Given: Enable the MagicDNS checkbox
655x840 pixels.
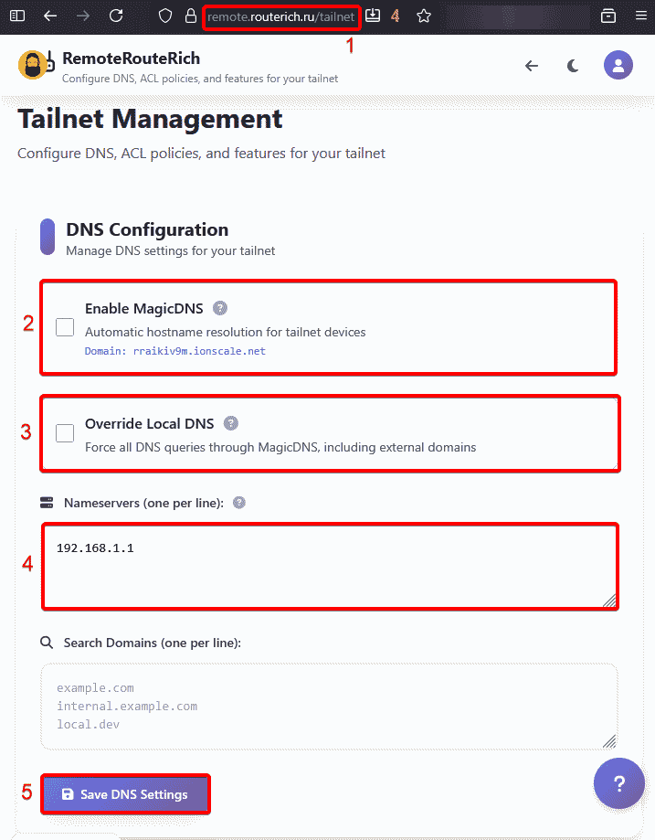Looking at the screenshot, I should click(63, 327).
